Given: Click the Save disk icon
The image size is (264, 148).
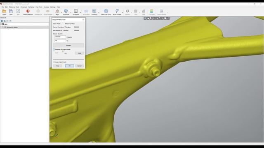Looking at the screenshot, I should click(11, 11).
